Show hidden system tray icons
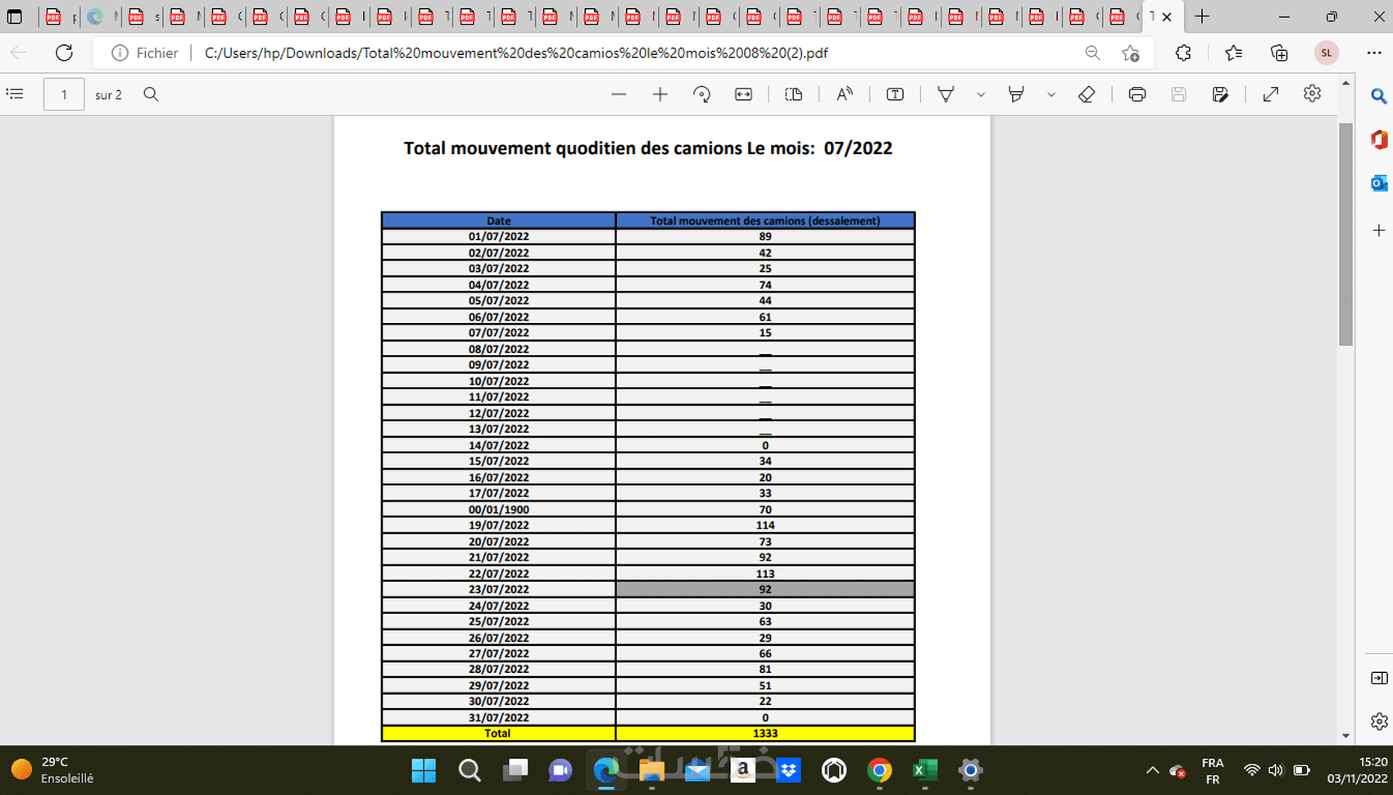1393x795 pixels. (x=1152, y=770)
